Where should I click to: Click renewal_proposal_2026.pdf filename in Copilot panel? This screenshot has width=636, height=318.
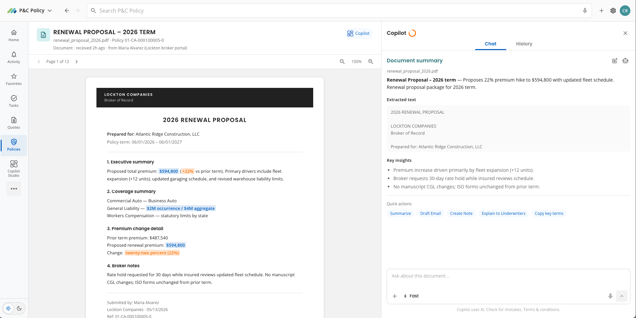412,71
